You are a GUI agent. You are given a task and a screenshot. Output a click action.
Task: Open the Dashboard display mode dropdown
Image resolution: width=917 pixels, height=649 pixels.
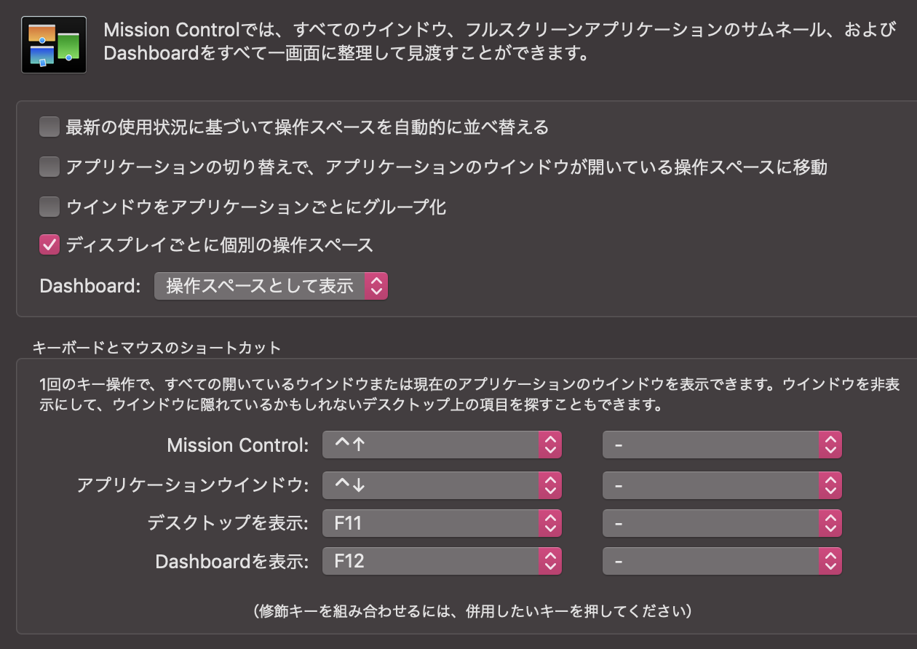coord(270,286)
